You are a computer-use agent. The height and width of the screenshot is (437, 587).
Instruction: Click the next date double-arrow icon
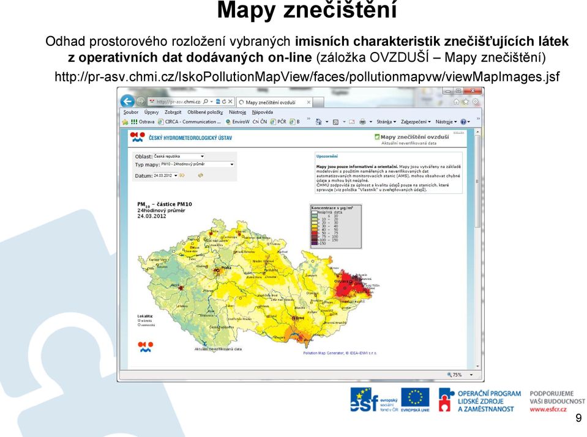click(x=182, y=175)
